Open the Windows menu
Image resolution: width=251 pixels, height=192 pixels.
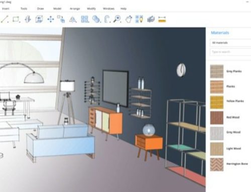pyautogui.click(x=108, y=9)
